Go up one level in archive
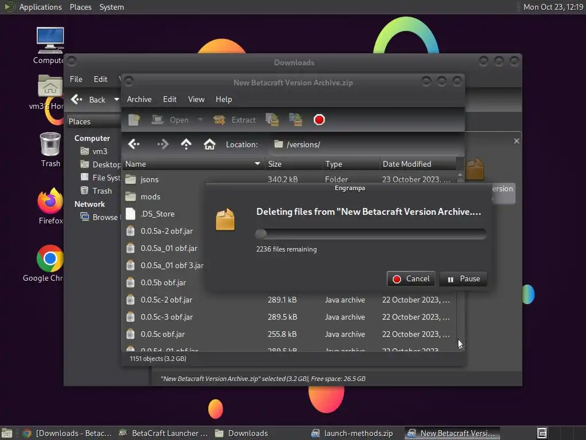586x440 pixels. [186, 144]
